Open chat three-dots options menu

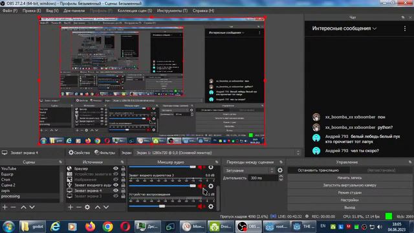click(x=405, y=28)
